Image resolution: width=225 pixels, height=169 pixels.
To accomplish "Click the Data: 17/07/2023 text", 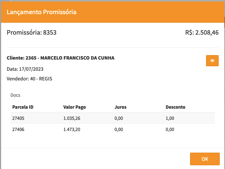I will 25,69.
